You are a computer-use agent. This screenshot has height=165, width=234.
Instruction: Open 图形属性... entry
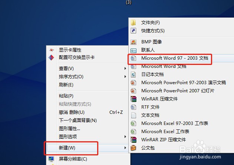69,128
